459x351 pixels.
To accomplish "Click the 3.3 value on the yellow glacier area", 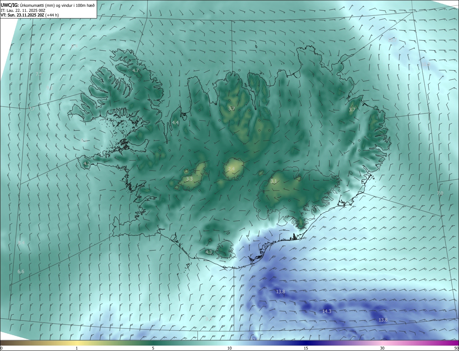I will coord(189,179).
